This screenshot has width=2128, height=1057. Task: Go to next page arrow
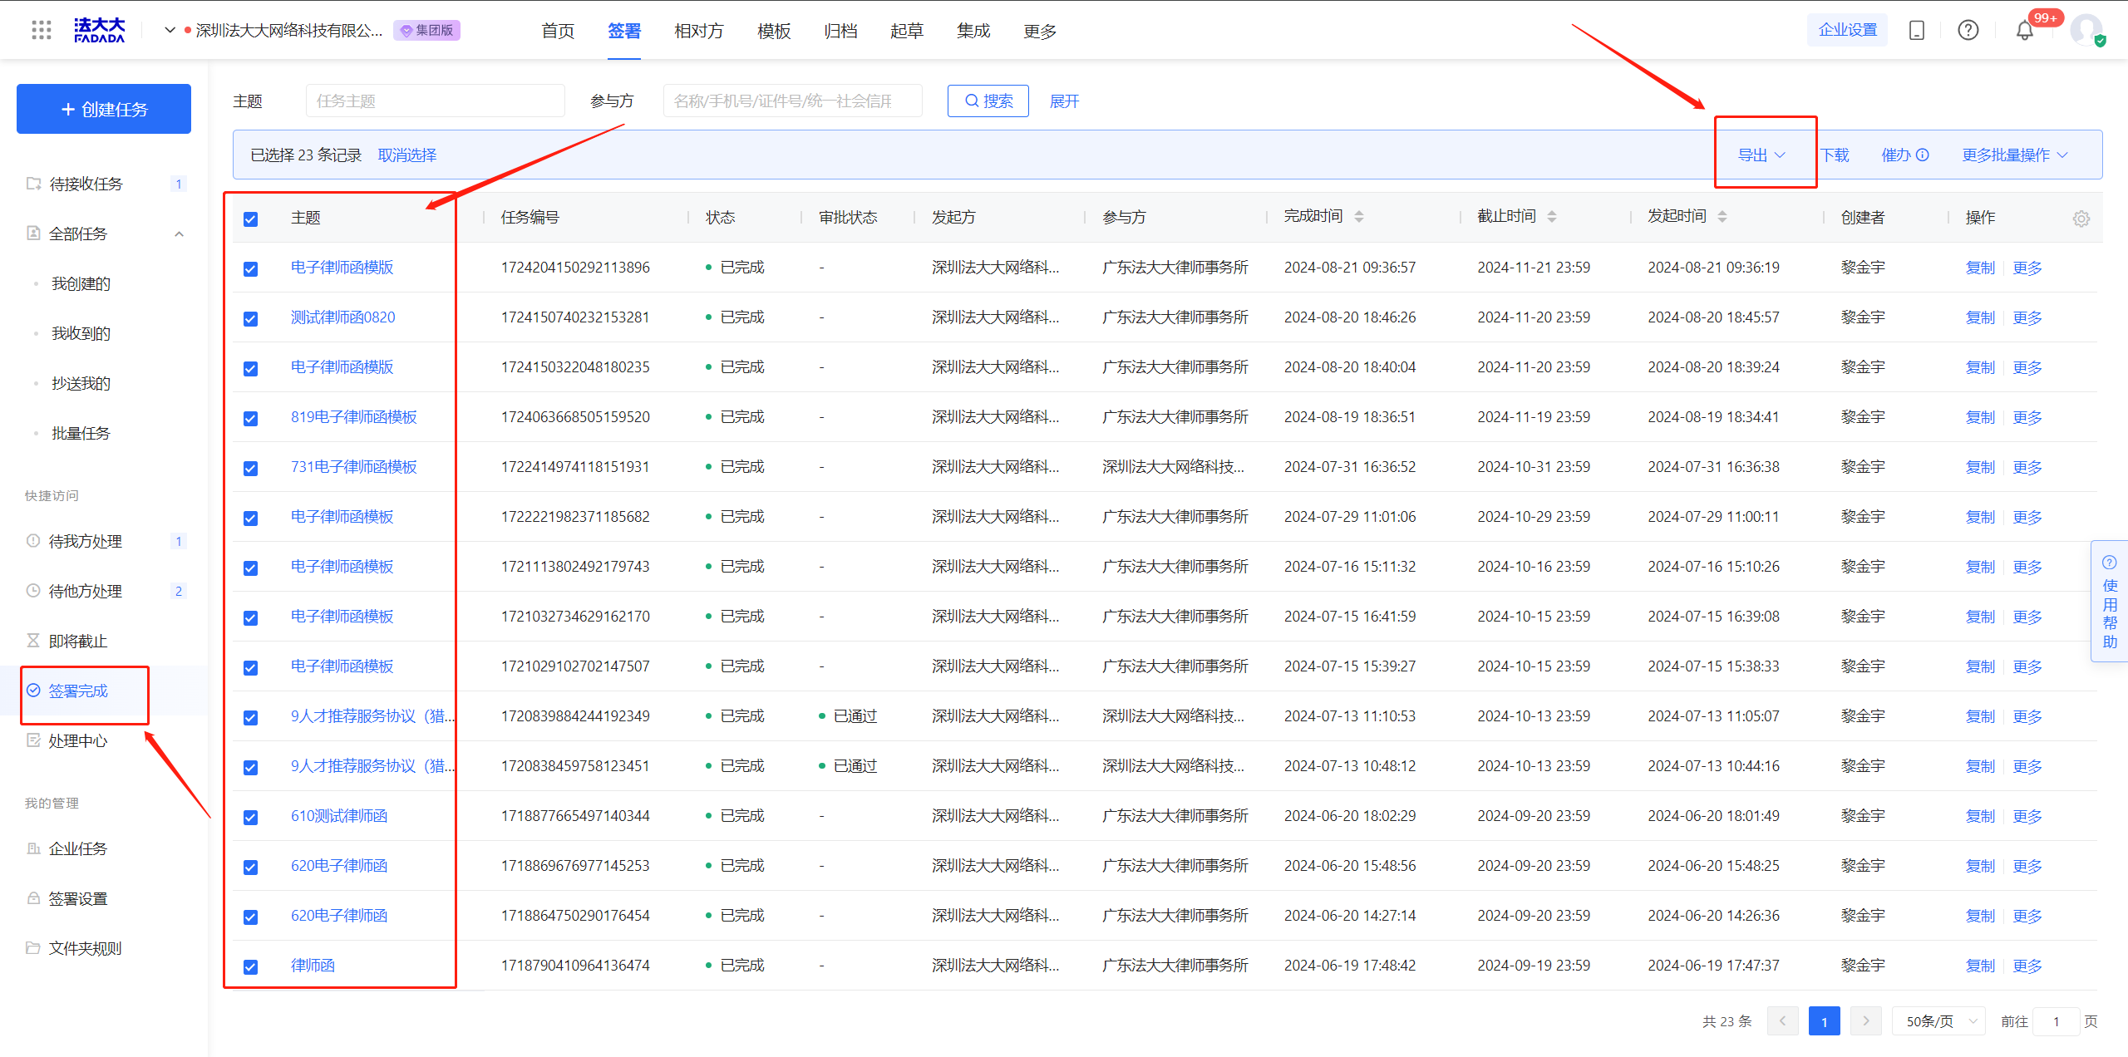click(x=1866, y=1020)
